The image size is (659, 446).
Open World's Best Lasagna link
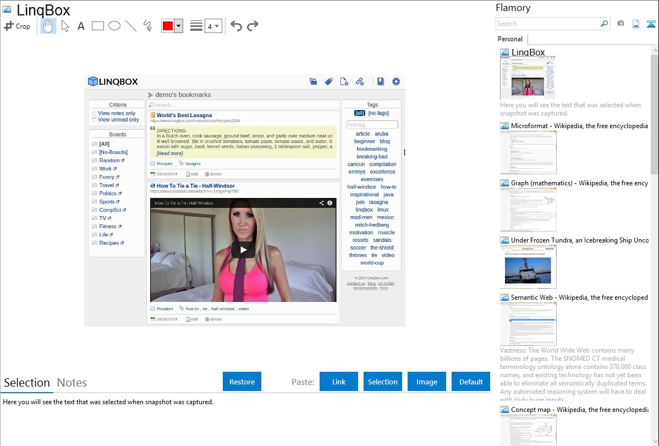click(x=184, y=115)
